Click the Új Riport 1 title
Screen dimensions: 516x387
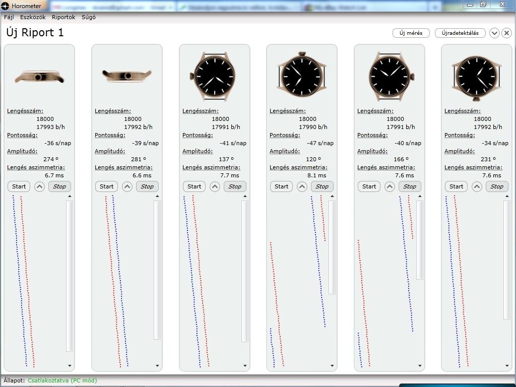(x=35, y=33)
